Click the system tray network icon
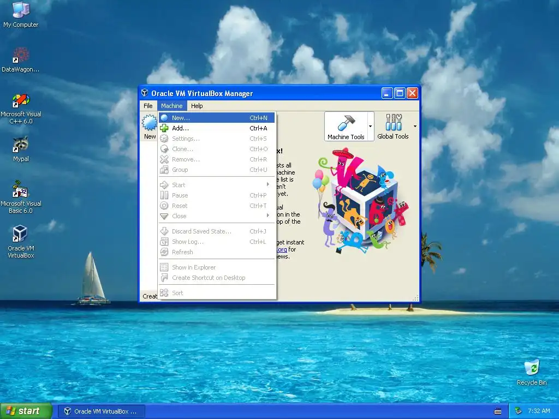The image size is (559, 419). (x=519, y=411)
